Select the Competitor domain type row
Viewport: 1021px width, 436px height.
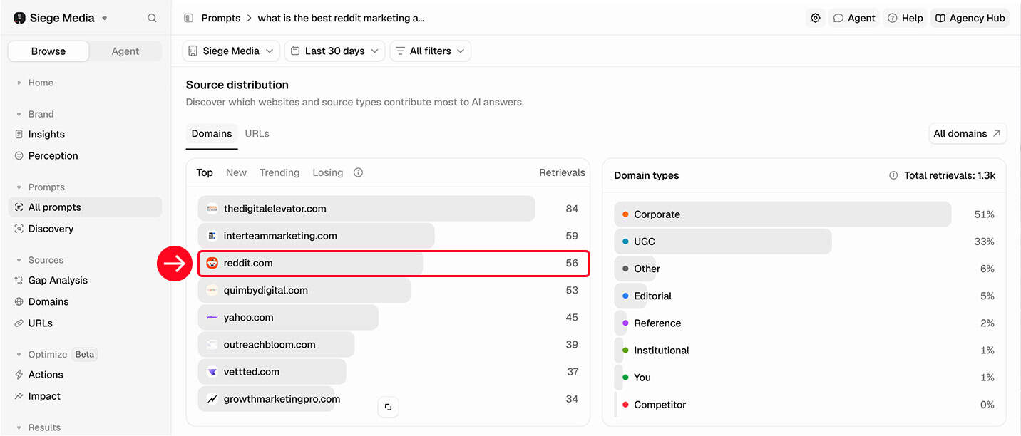(804, 405)
